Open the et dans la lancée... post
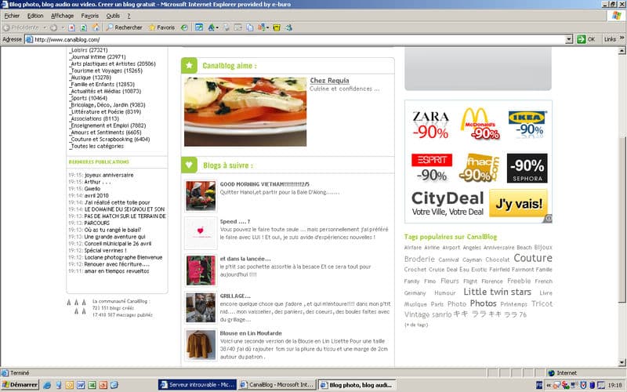Viewport: 627px width, 392px height. (245, 259)
